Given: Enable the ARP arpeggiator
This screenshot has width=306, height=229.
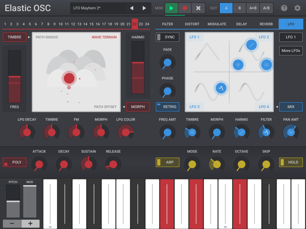Looking at the screenshot, I should point(167,162).
